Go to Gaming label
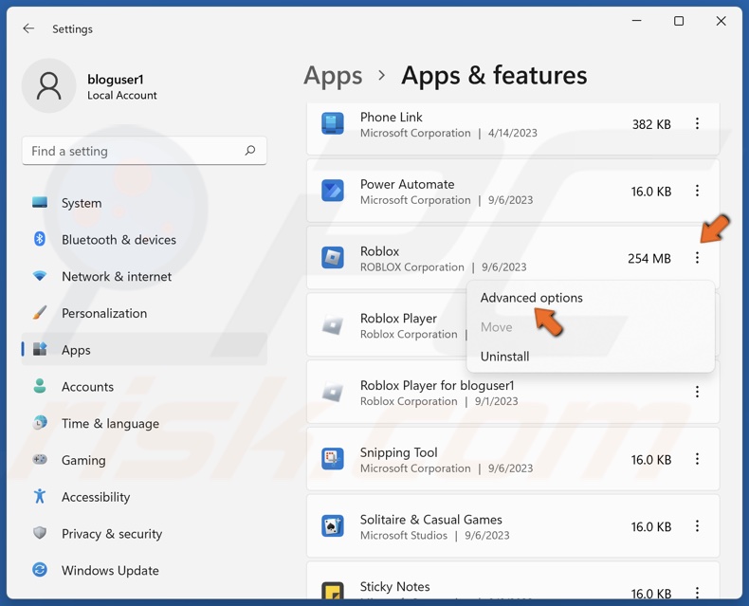 83,460
